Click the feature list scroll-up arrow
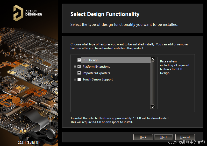Image resolution: width=207 pixels, height=146 pixels. coord(153,59)
